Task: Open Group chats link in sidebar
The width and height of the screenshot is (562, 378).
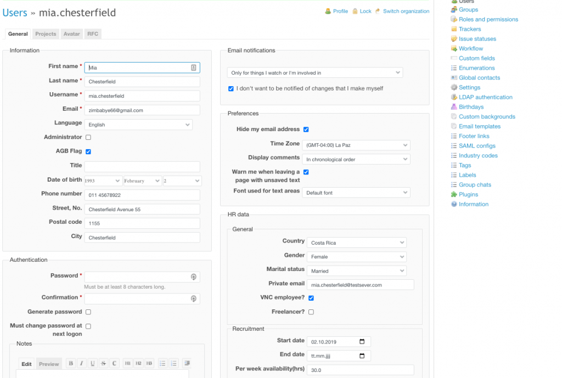Action: [475, 184]
